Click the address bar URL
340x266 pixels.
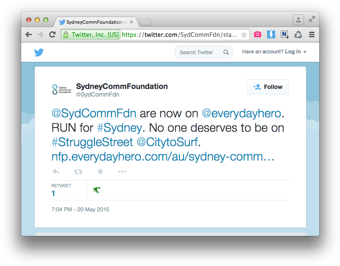click(180, 35)
